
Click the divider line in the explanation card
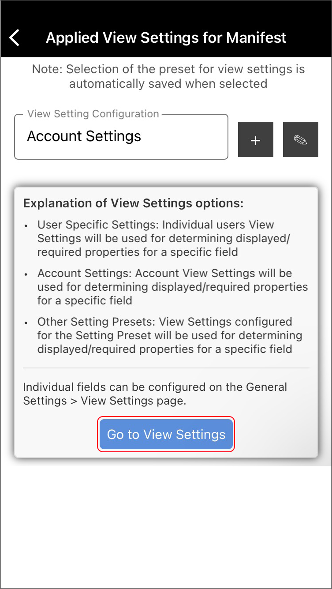(x=166, y=368)
